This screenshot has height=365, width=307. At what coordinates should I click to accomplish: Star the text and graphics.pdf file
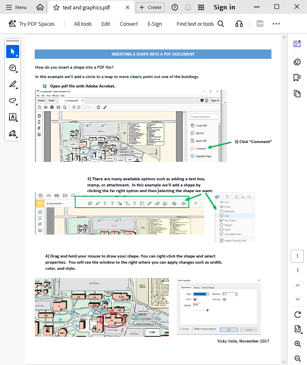[56, 7]
